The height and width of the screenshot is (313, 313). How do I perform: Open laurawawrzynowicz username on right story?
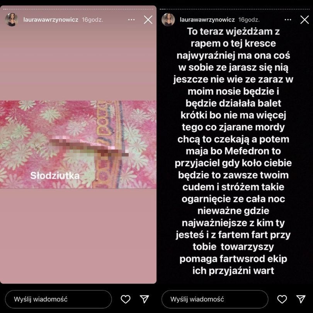(207, 20)
